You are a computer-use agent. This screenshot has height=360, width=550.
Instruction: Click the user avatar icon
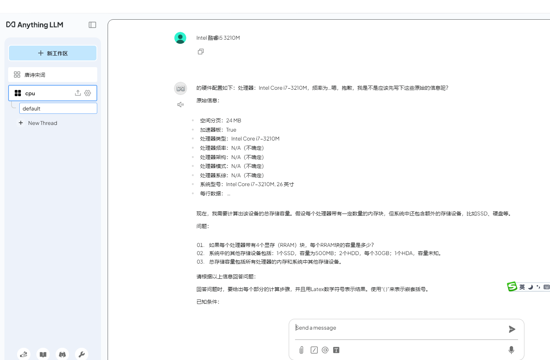[180, 38]
